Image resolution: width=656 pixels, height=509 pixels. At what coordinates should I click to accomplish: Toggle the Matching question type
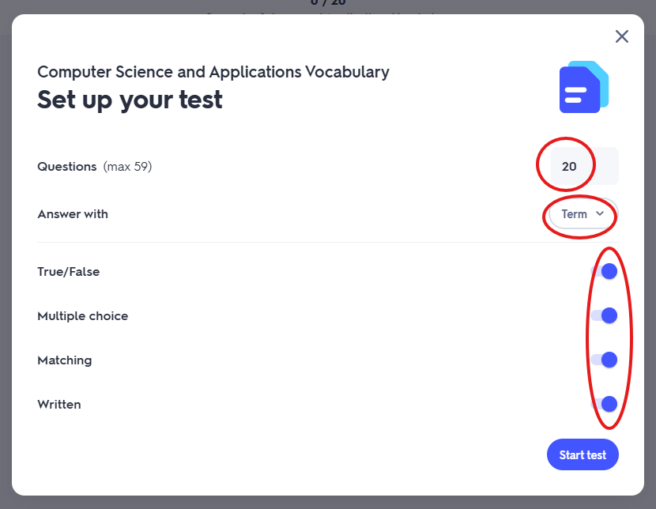pyautogui.click(x=605, y=360)
